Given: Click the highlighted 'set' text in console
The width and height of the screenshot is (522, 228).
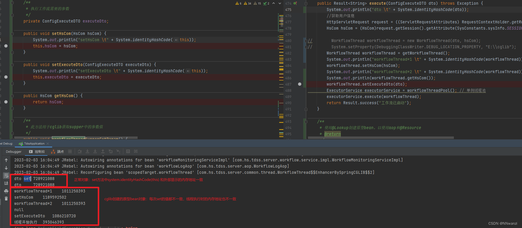Looking at the screenshot, I should tap(27, 179).
